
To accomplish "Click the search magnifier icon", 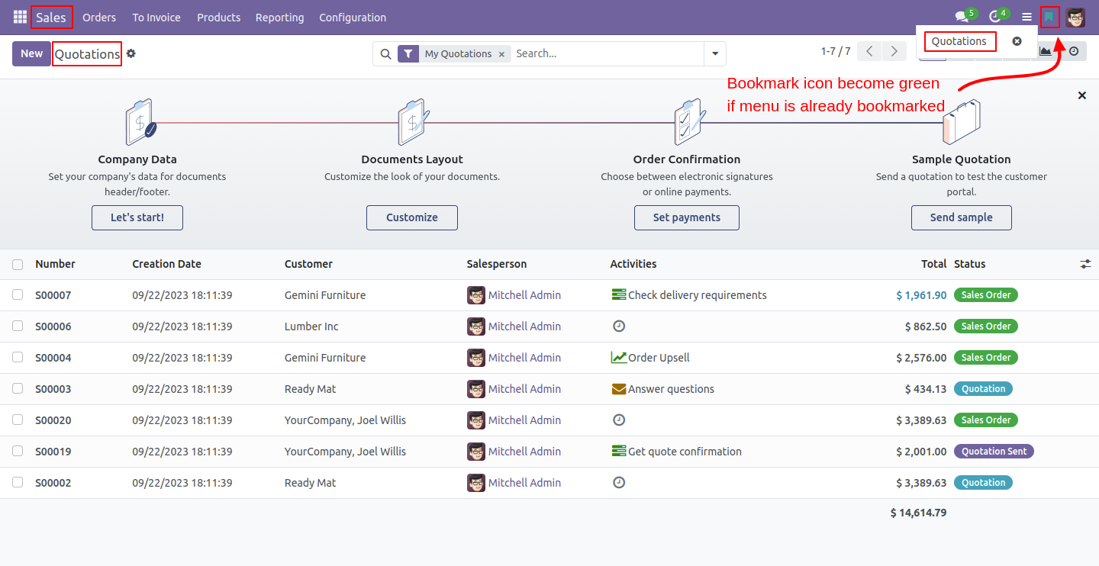I will point(385,53).
